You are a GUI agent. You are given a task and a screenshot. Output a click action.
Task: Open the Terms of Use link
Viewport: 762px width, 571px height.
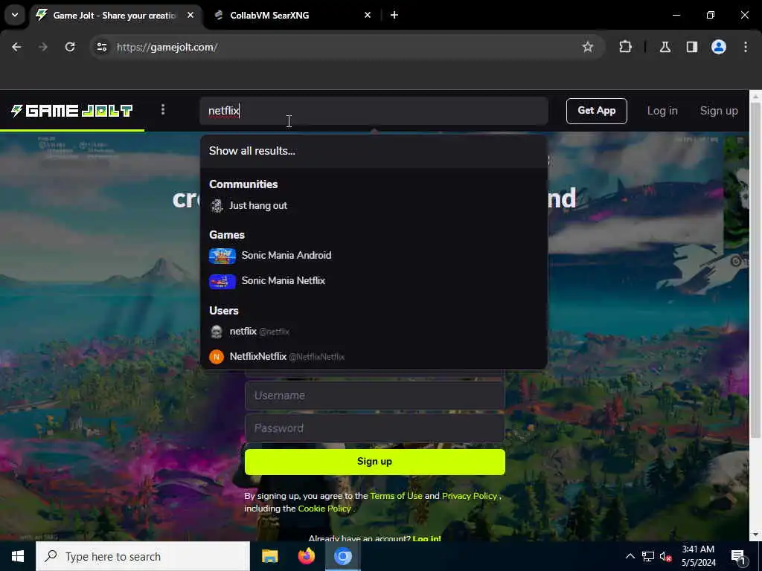tap(396, 496)
